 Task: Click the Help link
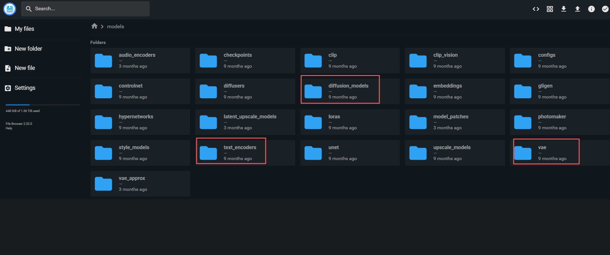(x=9, y=128)
